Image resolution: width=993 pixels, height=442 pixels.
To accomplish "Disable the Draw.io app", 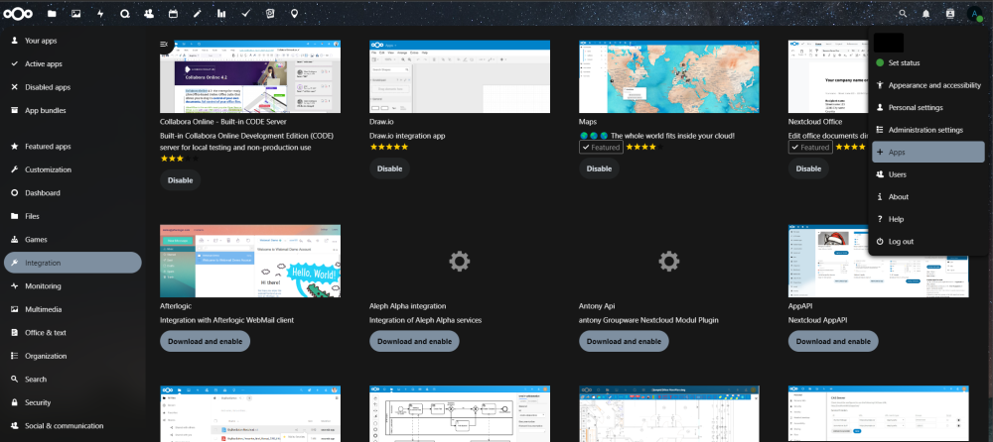I will pyautogui.click(x=389, y=168).
